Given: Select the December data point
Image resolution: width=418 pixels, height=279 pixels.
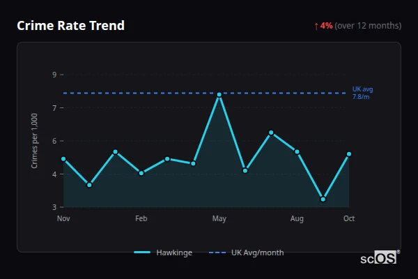Looking at the screenshot, I should click(89, 185).
